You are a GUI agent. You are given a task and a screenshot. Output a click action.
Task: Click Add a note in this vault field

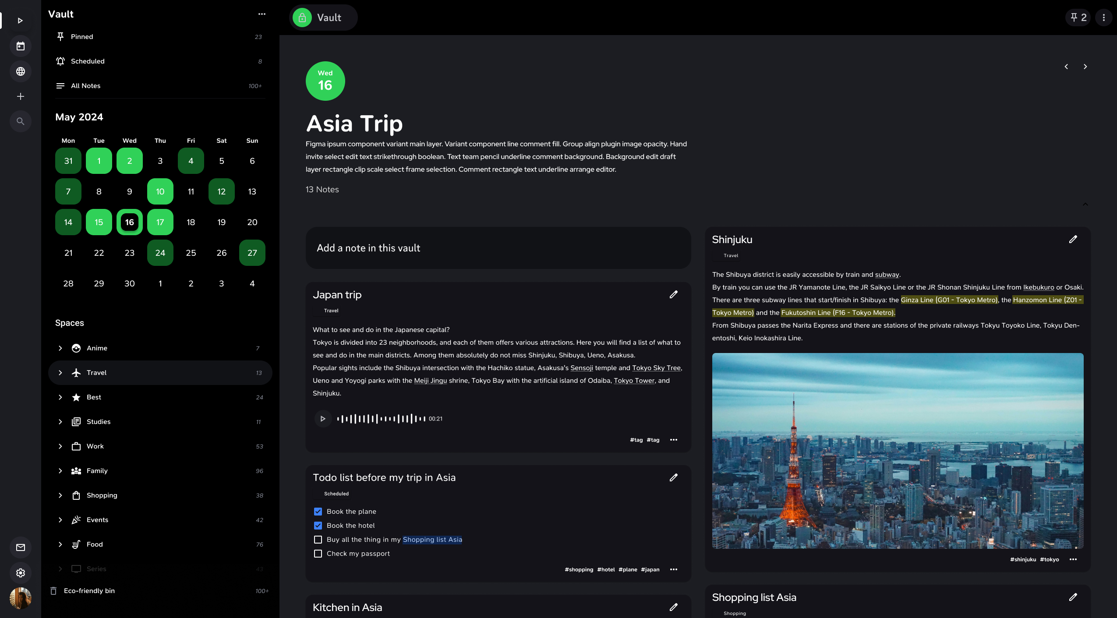(x=498, y=248)
